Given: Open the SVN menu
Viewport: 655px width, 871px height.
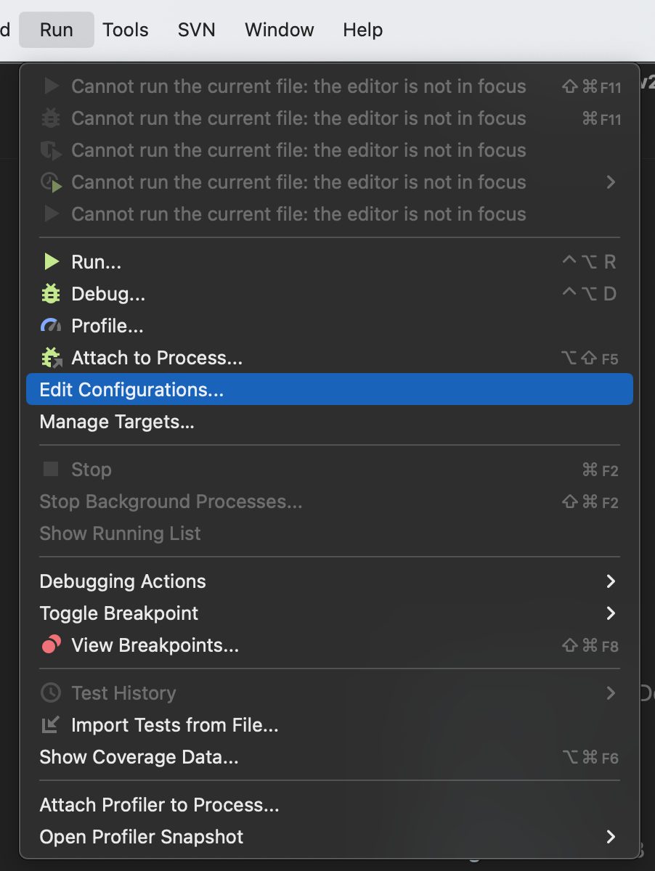Looking at the screenshot, I should pos(196,30).
